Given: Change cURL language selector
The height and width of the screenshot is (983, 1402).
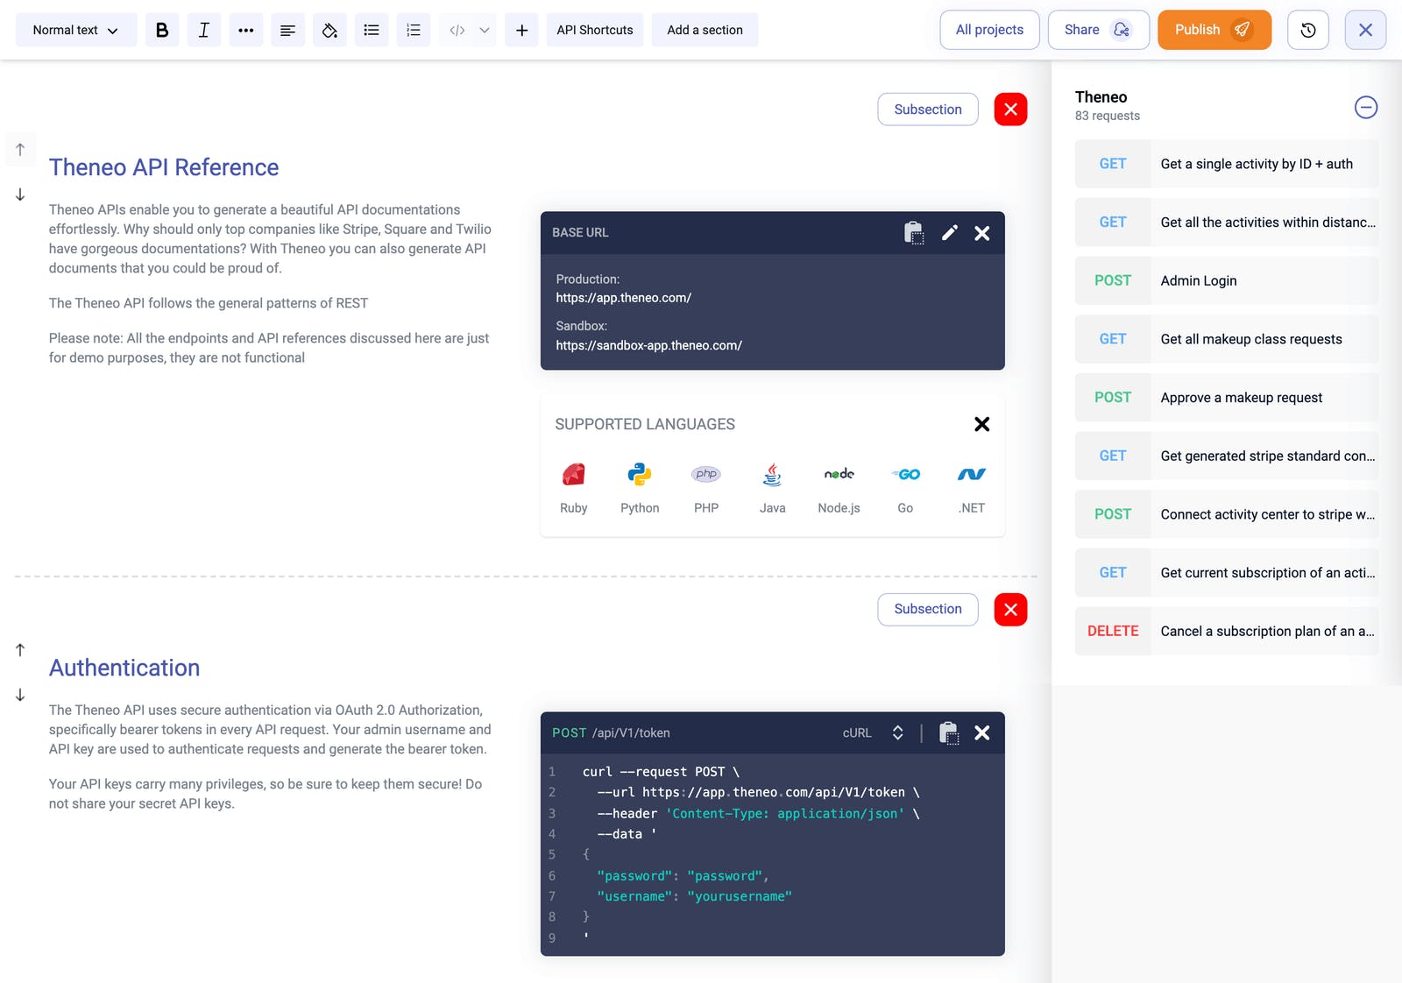Looking at the screenshot, I should pyautogui.click(x=872, y=733).
